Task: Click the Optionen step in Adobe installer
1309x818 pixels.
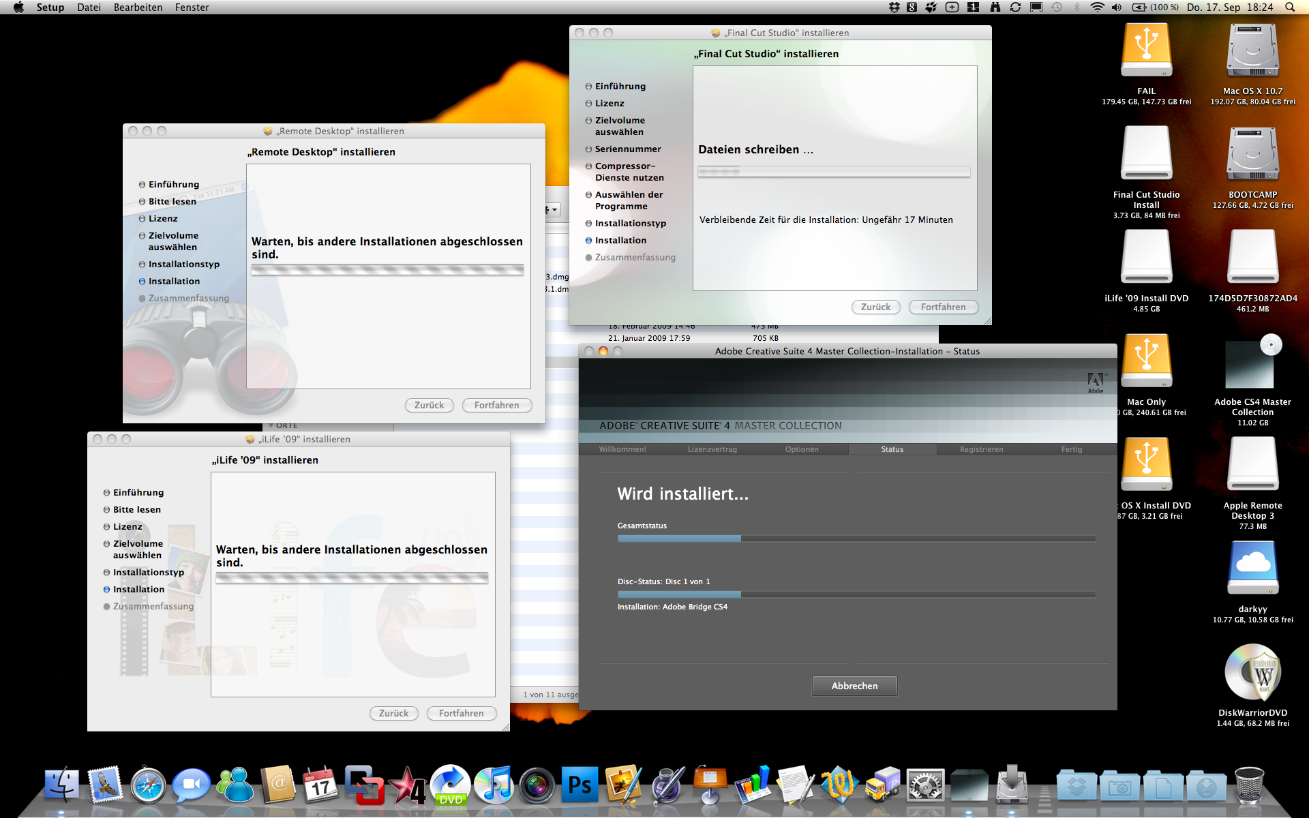Action: pos(802,449)
